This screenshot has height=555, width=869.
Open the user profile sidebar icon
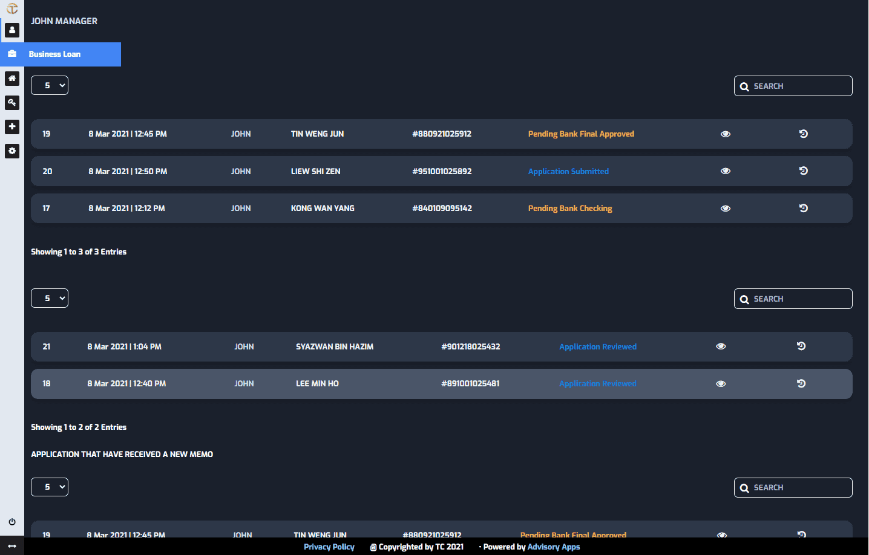pos(12,30)
